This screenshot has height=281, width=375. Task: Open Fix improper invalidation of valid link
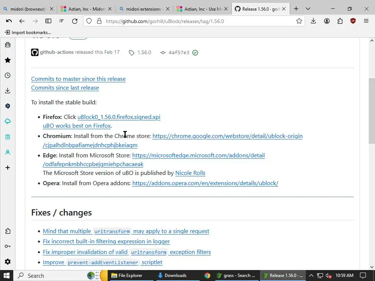pyautogui.click(x=127, y=252)
